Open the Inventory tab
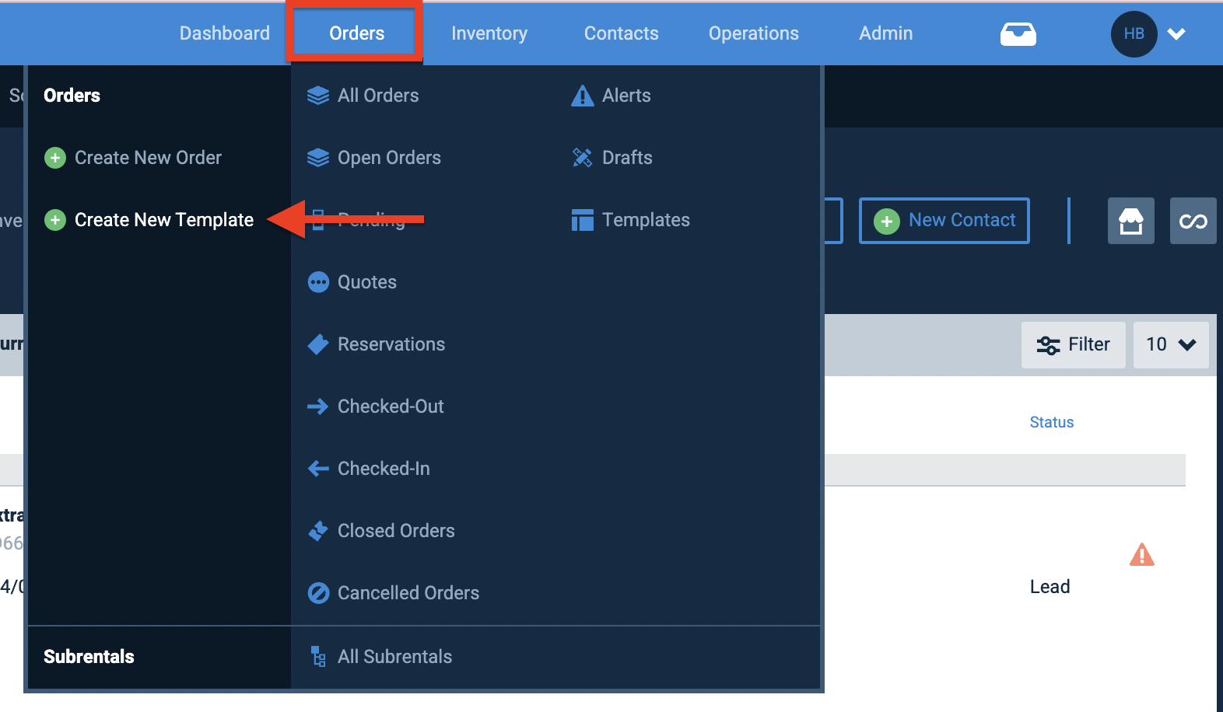1223x712 pixels. coord(489,33)
